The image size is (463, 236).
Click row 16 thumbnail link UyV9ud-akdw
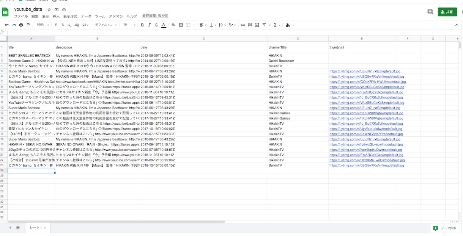(x=365, y=129)
